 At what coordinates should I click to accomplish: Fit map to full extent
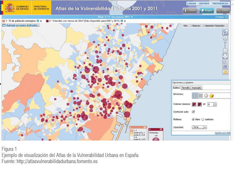225,57
